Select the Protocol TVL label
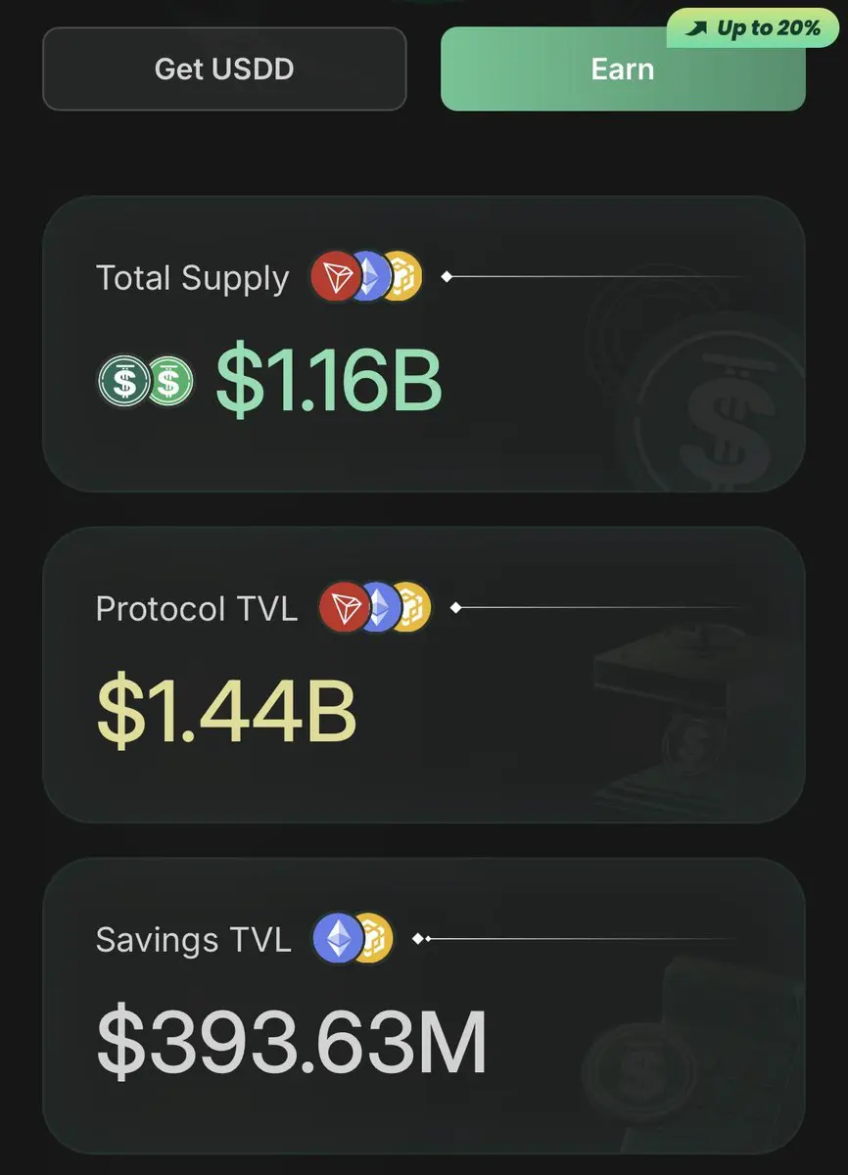Image resolution: width=848 pixels, height=1175 pixels. point(197,609)
